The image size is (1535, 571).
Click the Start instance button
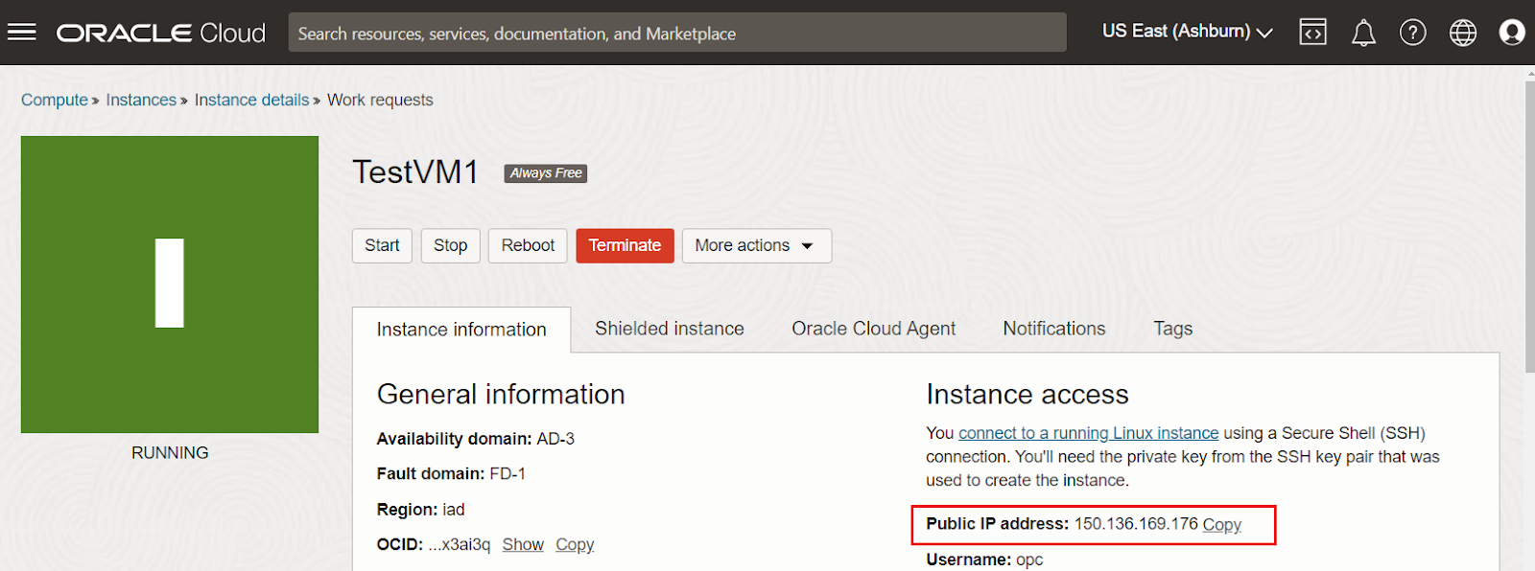382,245
